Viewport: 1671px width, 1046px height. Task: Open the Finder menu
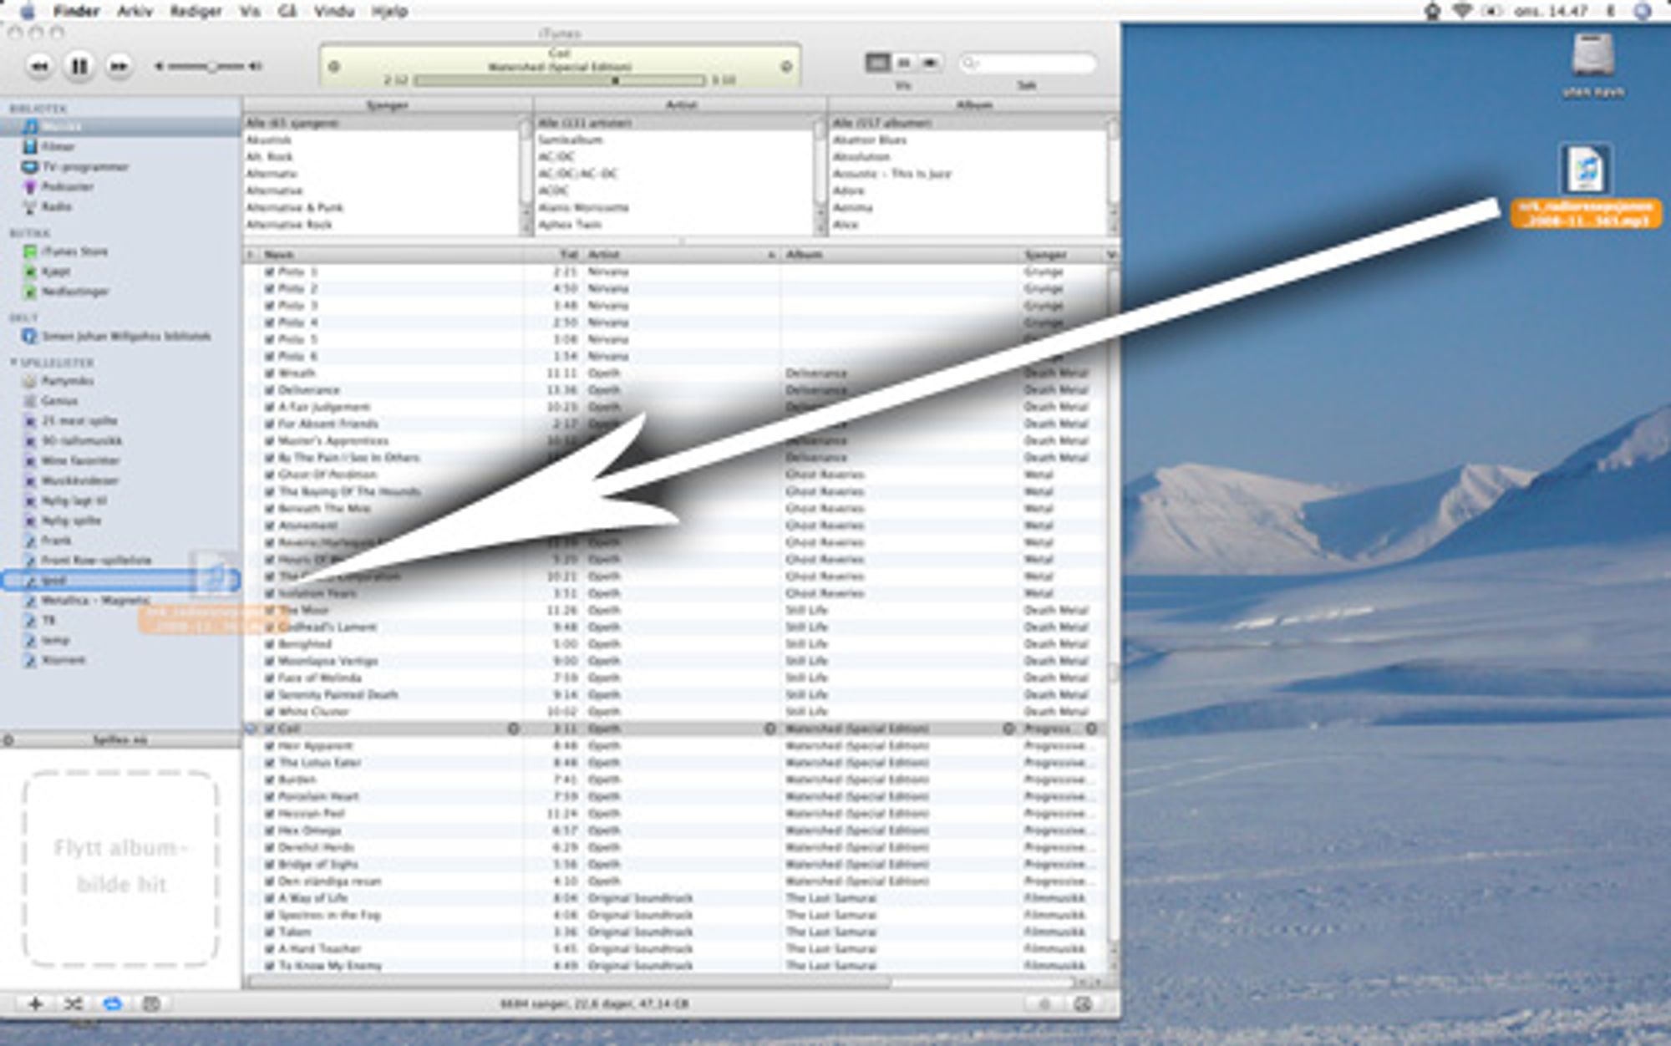76,11
